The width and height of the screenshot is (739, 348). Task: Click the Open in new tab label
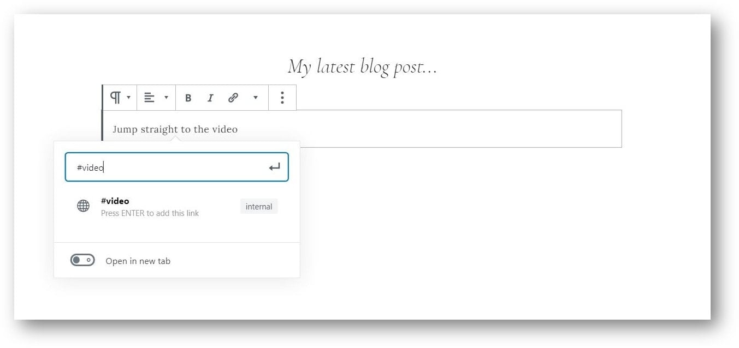138,261
